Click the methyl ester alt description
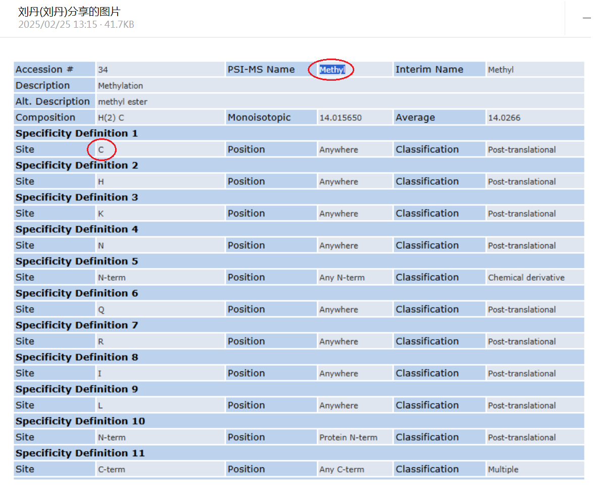598x485 pixels. pos(123,102)
